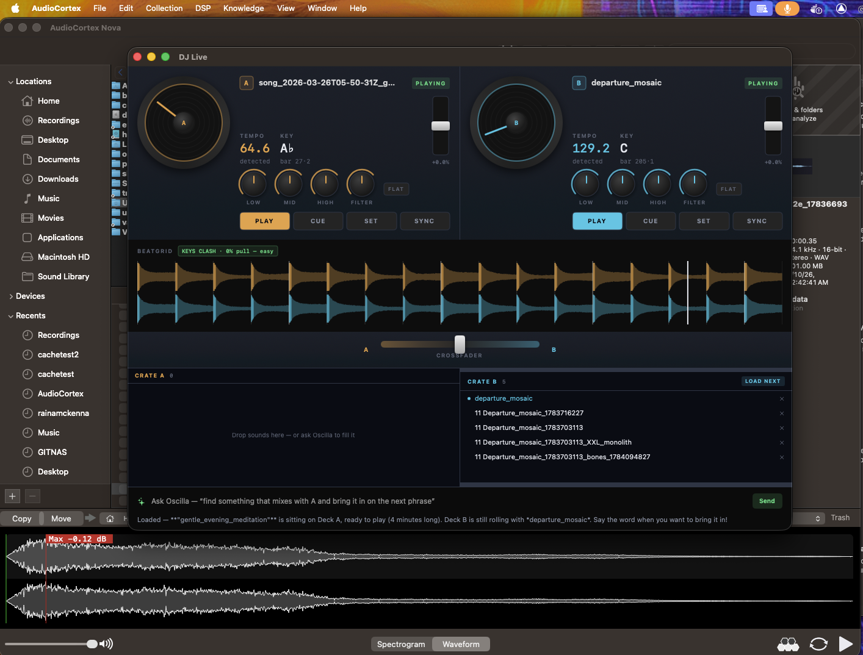863x655 pixels.
Task: Click CUE on Deck A
Action: [318, 221]
